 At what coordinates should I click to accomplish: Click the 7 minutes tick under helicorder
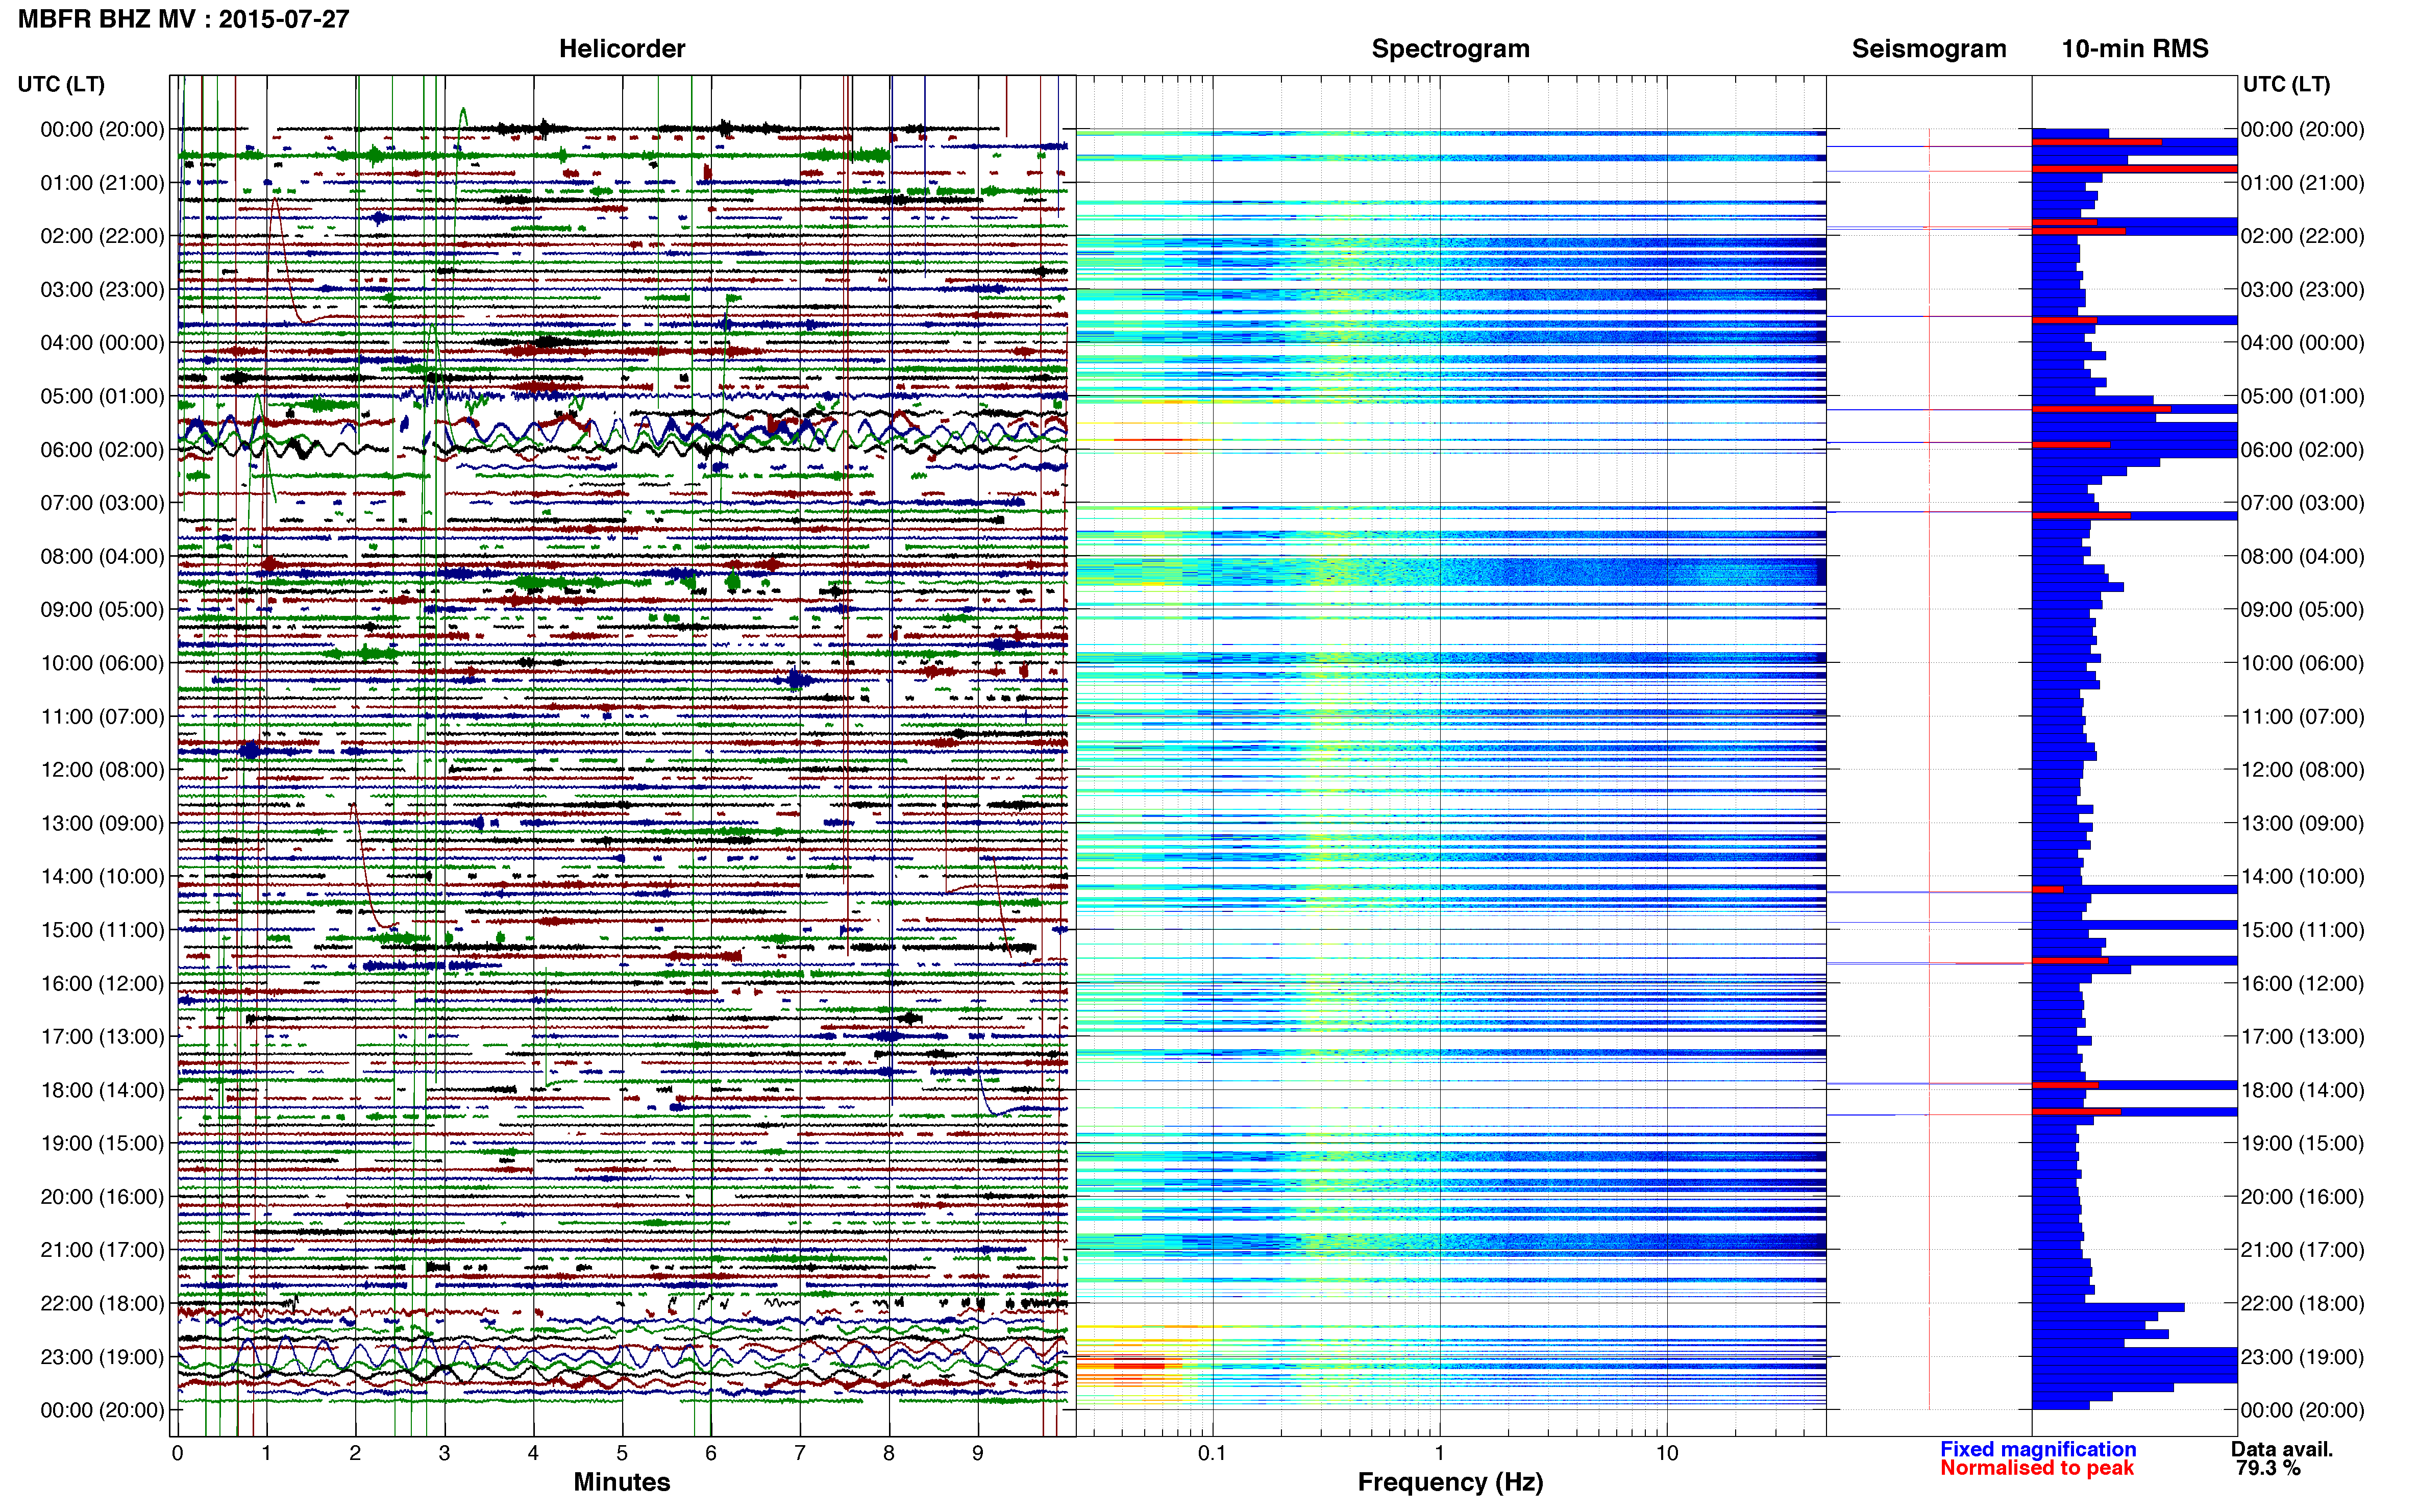point(800,1453)
